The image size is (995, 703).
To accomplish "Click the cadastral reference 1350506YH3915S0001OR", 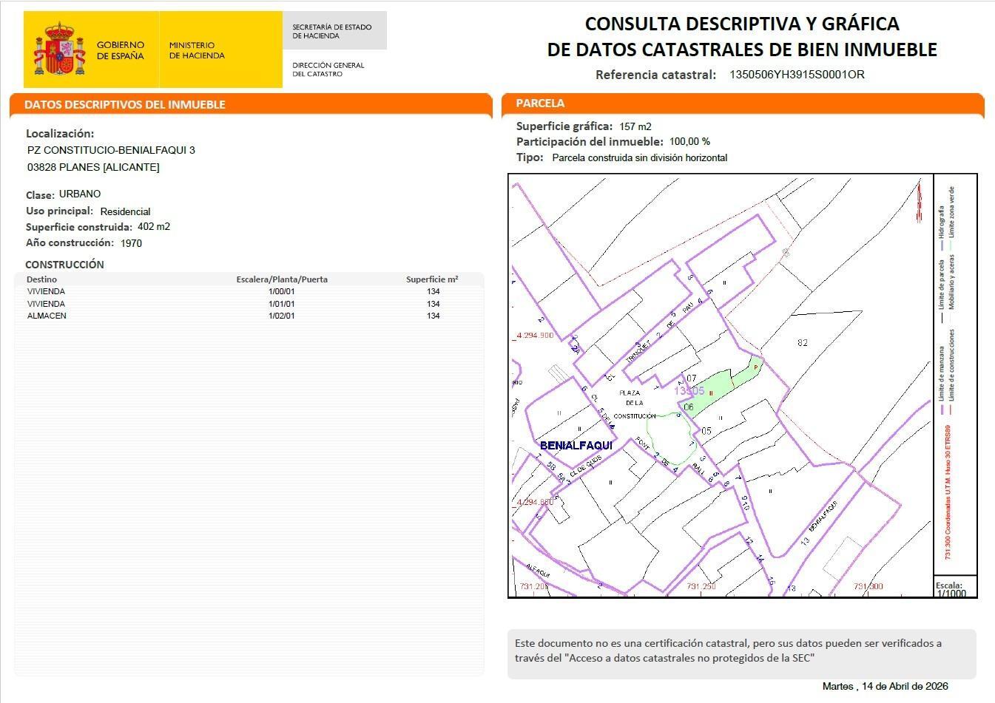I will 797,74.
